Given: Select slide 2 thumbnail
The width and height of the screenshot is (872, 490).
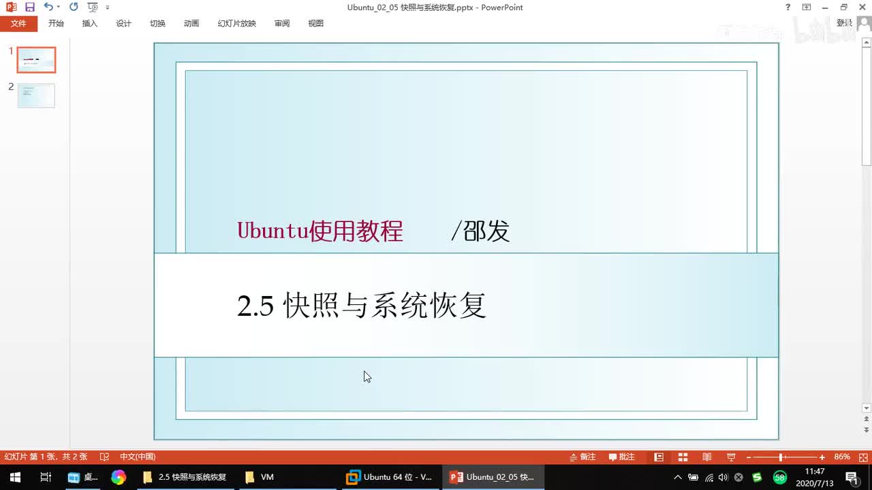Looking at the screenshot, I should pos(36,95).
